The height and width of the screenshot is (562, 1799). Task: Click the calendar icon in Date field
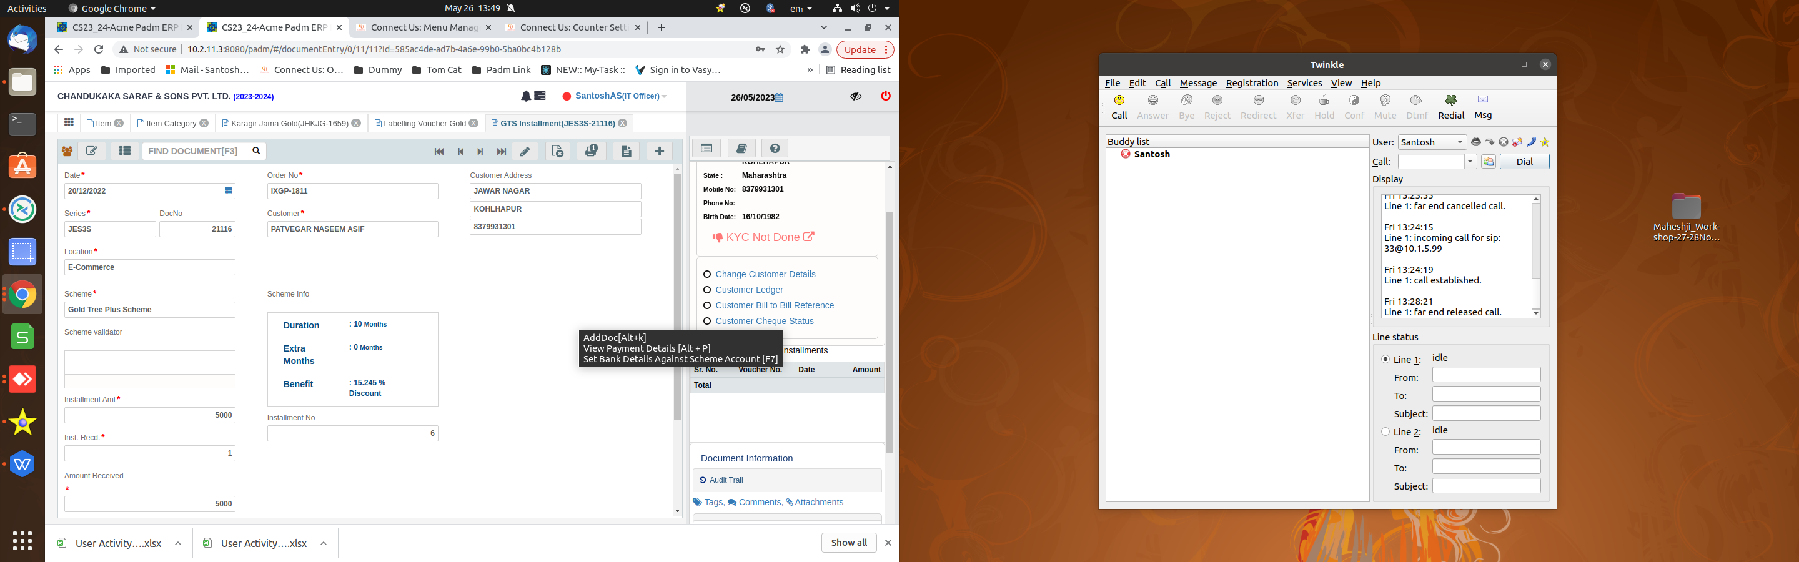[x=229, y=190]
